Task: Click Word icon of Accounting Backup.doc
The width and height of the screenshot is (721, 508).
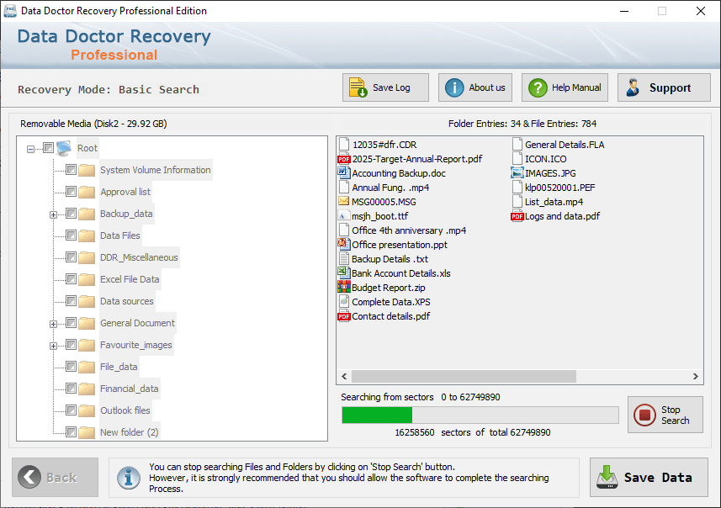Action: point(343,173)
